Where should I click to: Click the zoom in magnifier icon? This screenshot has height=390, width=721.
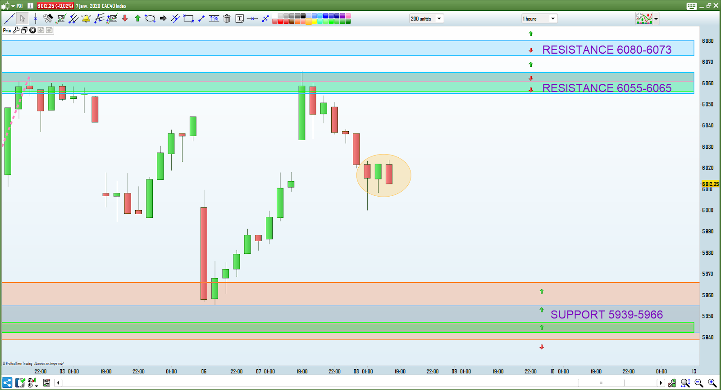click(712, 383)
